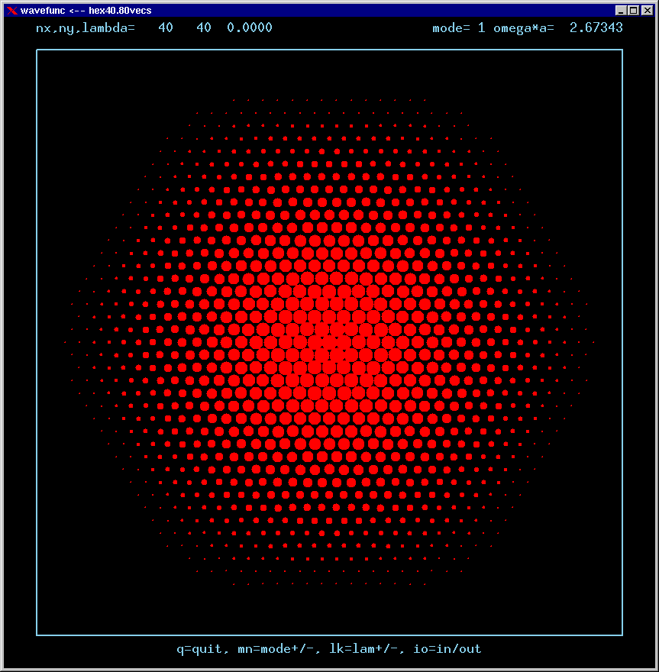The image size is (659, 672).
Task: Minimize the wavefunc window
Action: 621,10
